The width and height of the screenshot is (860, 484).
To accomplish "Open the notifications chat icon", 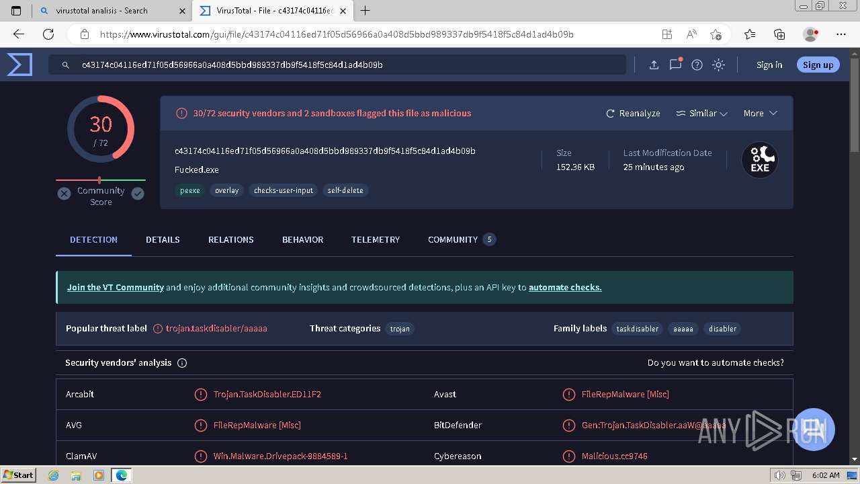I will coord(675,65).
